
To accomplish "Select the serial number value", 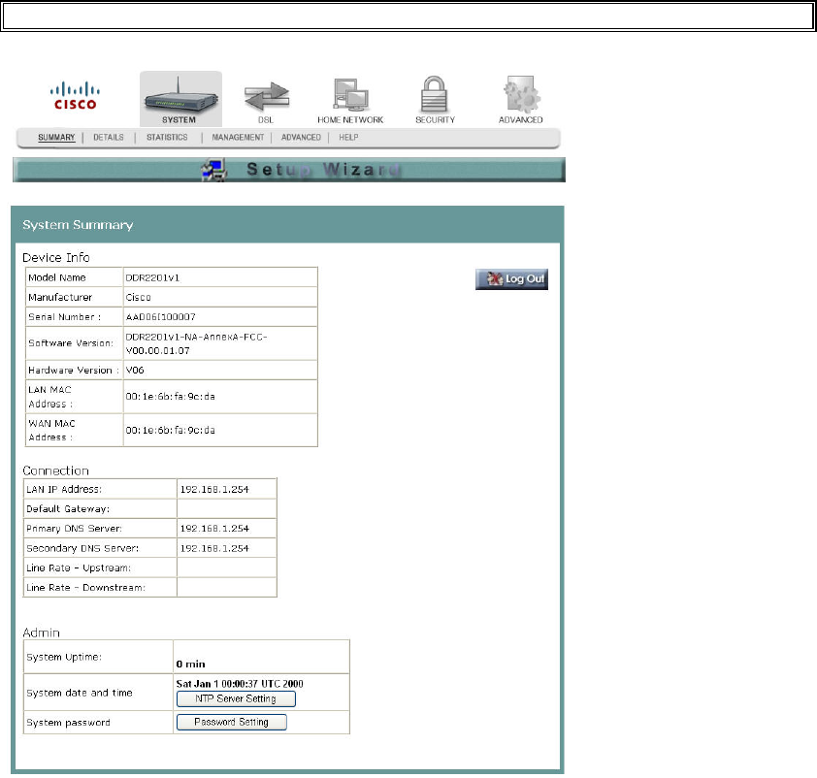I will click(x=160, y=316).
